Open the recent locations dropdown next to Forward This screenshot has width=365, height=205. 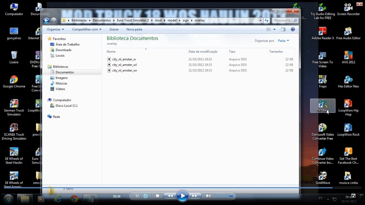[x=59, y=20]
